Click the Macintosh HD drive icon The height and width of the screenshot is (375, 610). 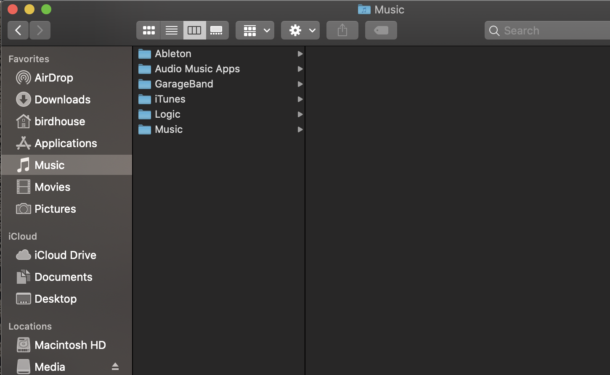click(23, 345)
